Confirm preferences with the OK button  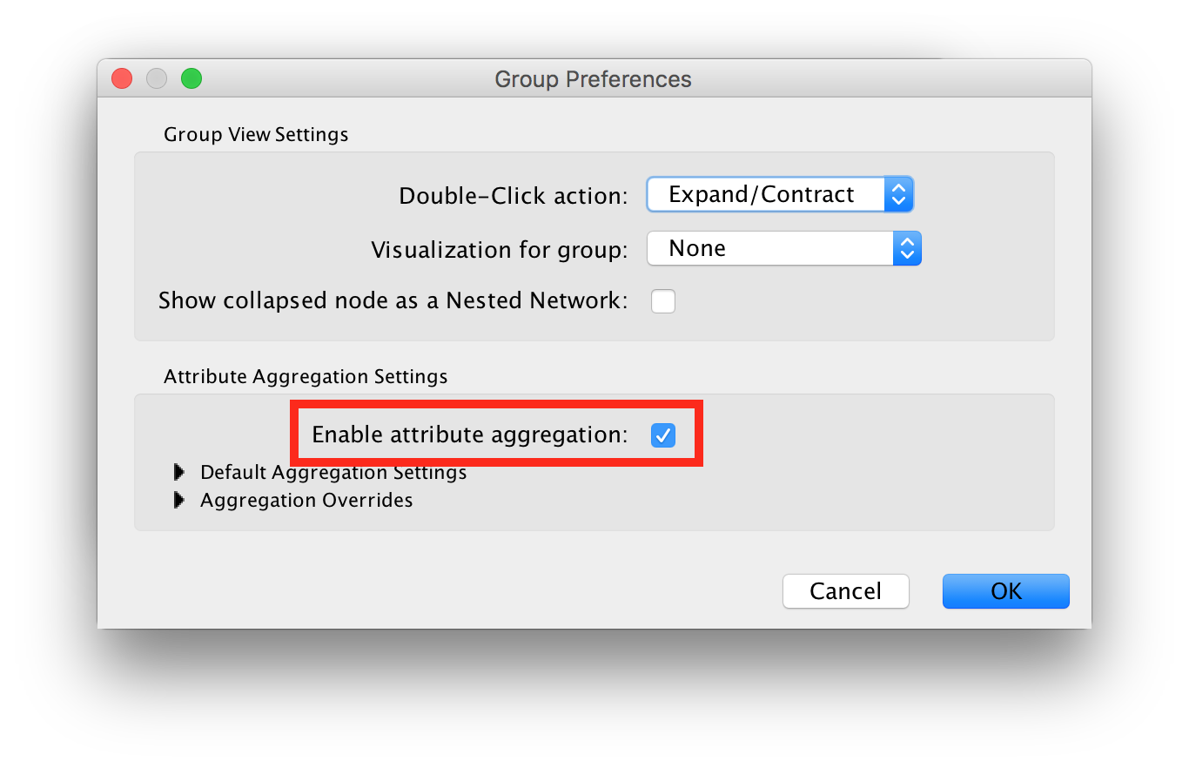pos(1005,591)
